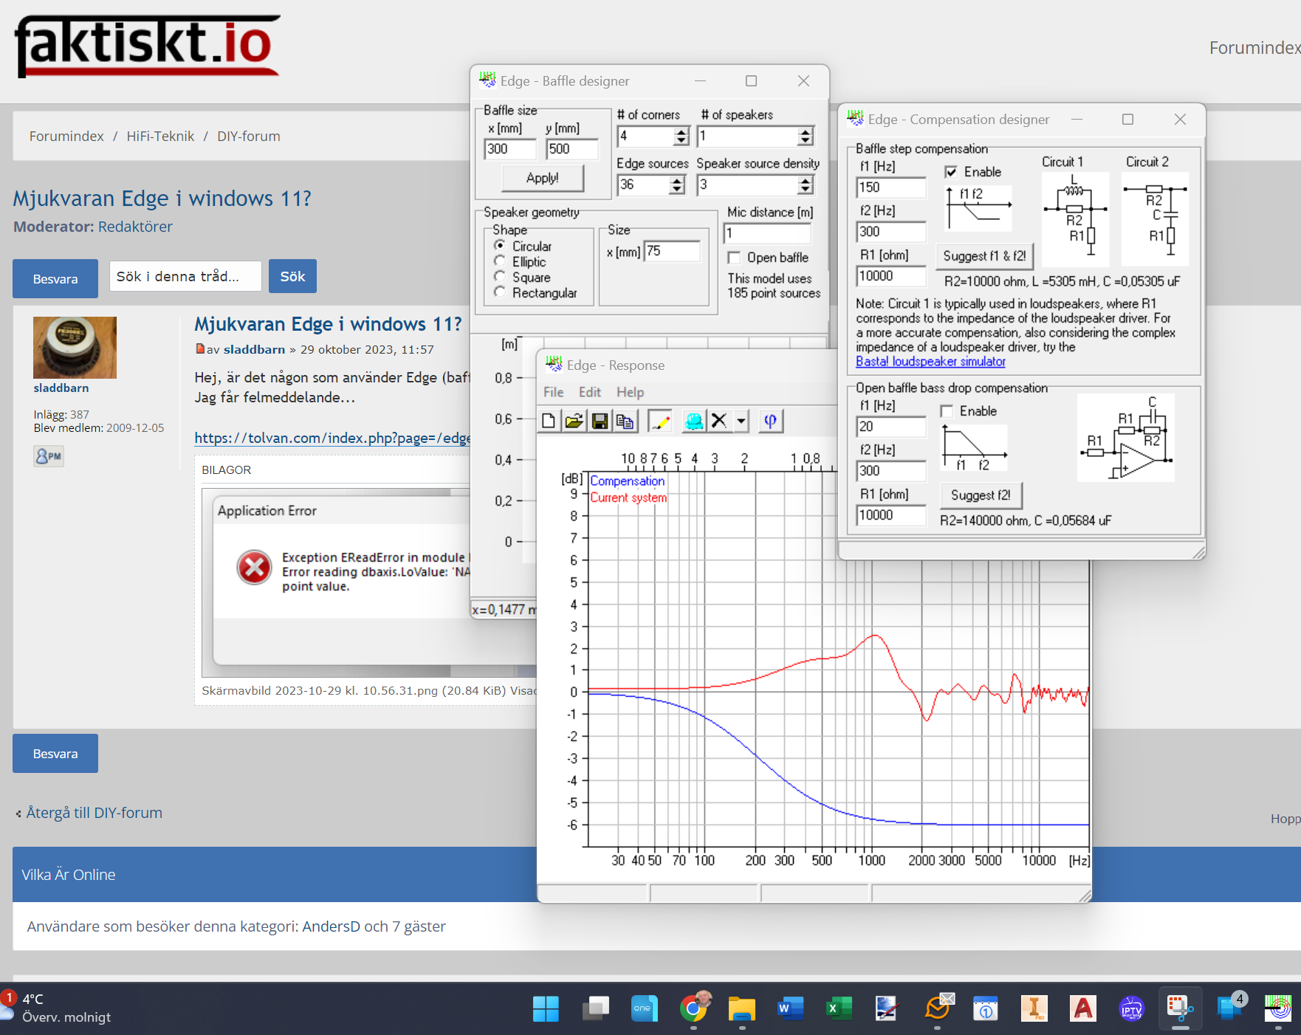Go to DIY-forum in the breadcrumb
The width and height of the screenshot is (1301, 1035).
pos(249,136)
